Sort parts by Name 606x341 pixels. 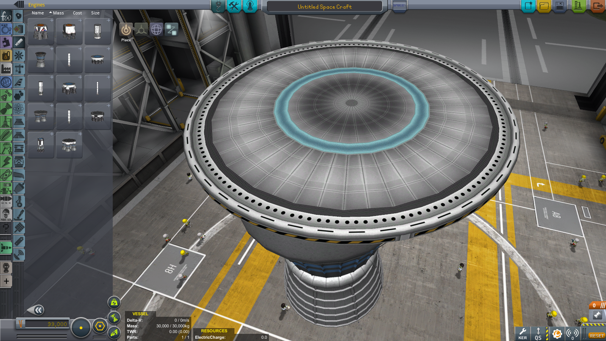pos(38,13)
